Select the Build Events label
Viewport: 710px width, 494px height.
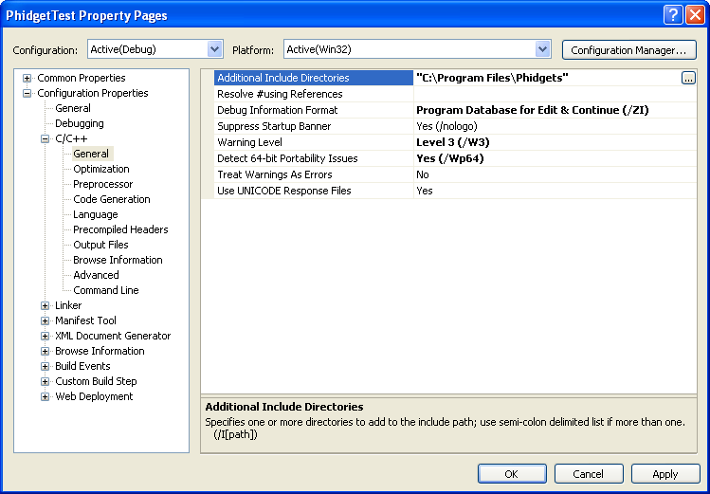[82, 366]
